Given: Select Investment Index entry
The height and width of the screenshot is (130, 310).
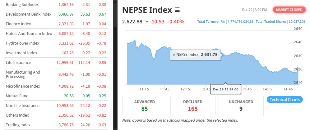Looking at the screenshot, I should tap(21, 53).
